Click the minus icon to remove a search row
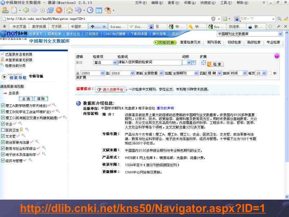 (x=81, y=63)
